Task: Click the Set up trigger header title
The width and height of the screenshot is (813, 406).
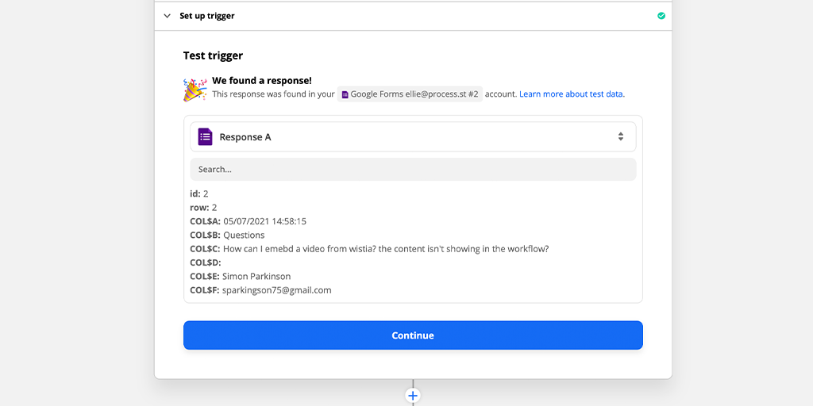Action: 207,16
